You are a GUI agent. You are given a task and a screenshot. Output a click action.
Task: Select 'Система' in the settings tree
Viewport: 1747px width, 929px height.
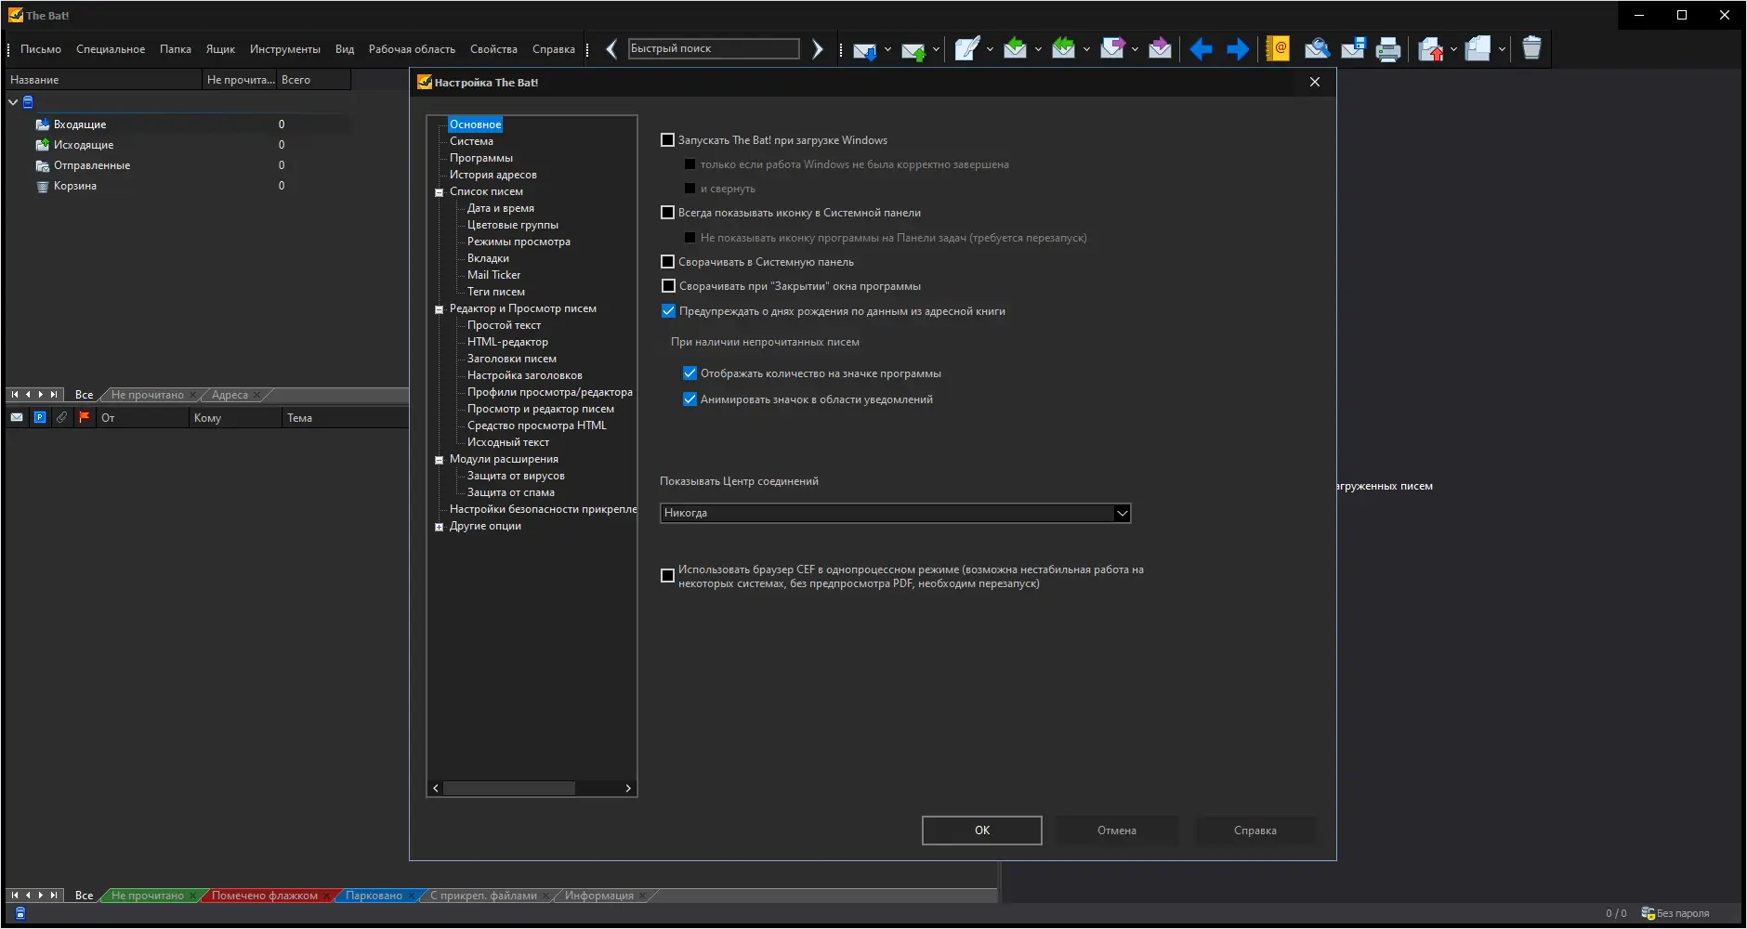click(471, 141)
